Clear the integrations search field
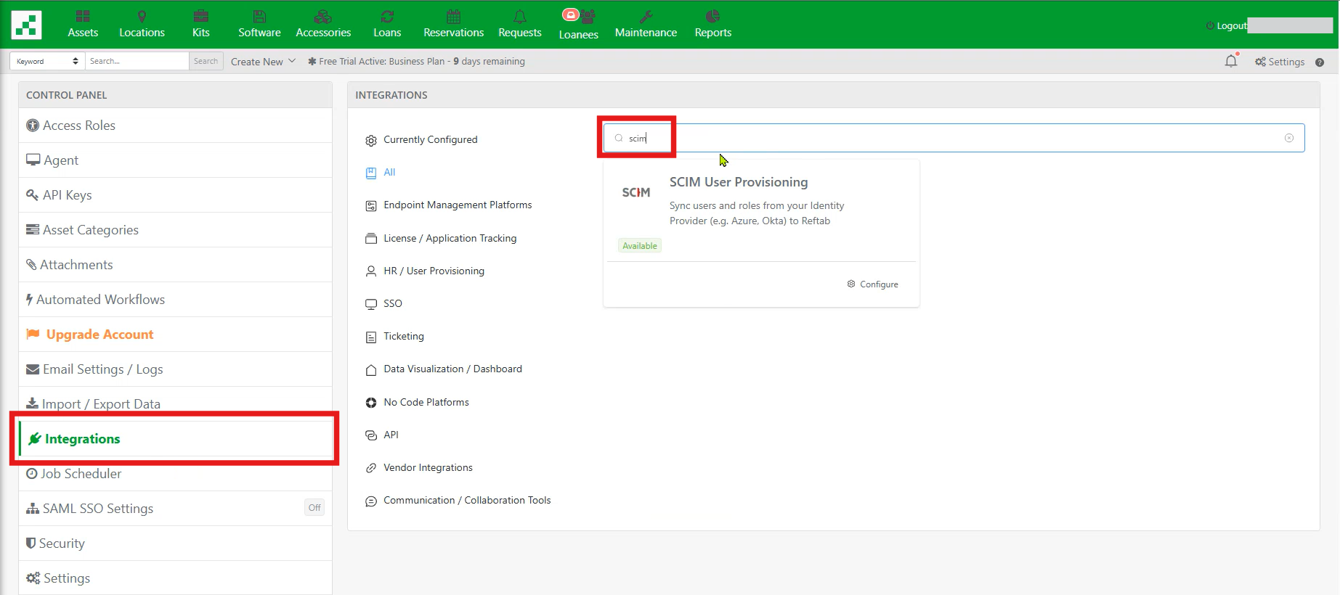The width and height of the screenshot is (1340, 595). [x=1289, y=138]
